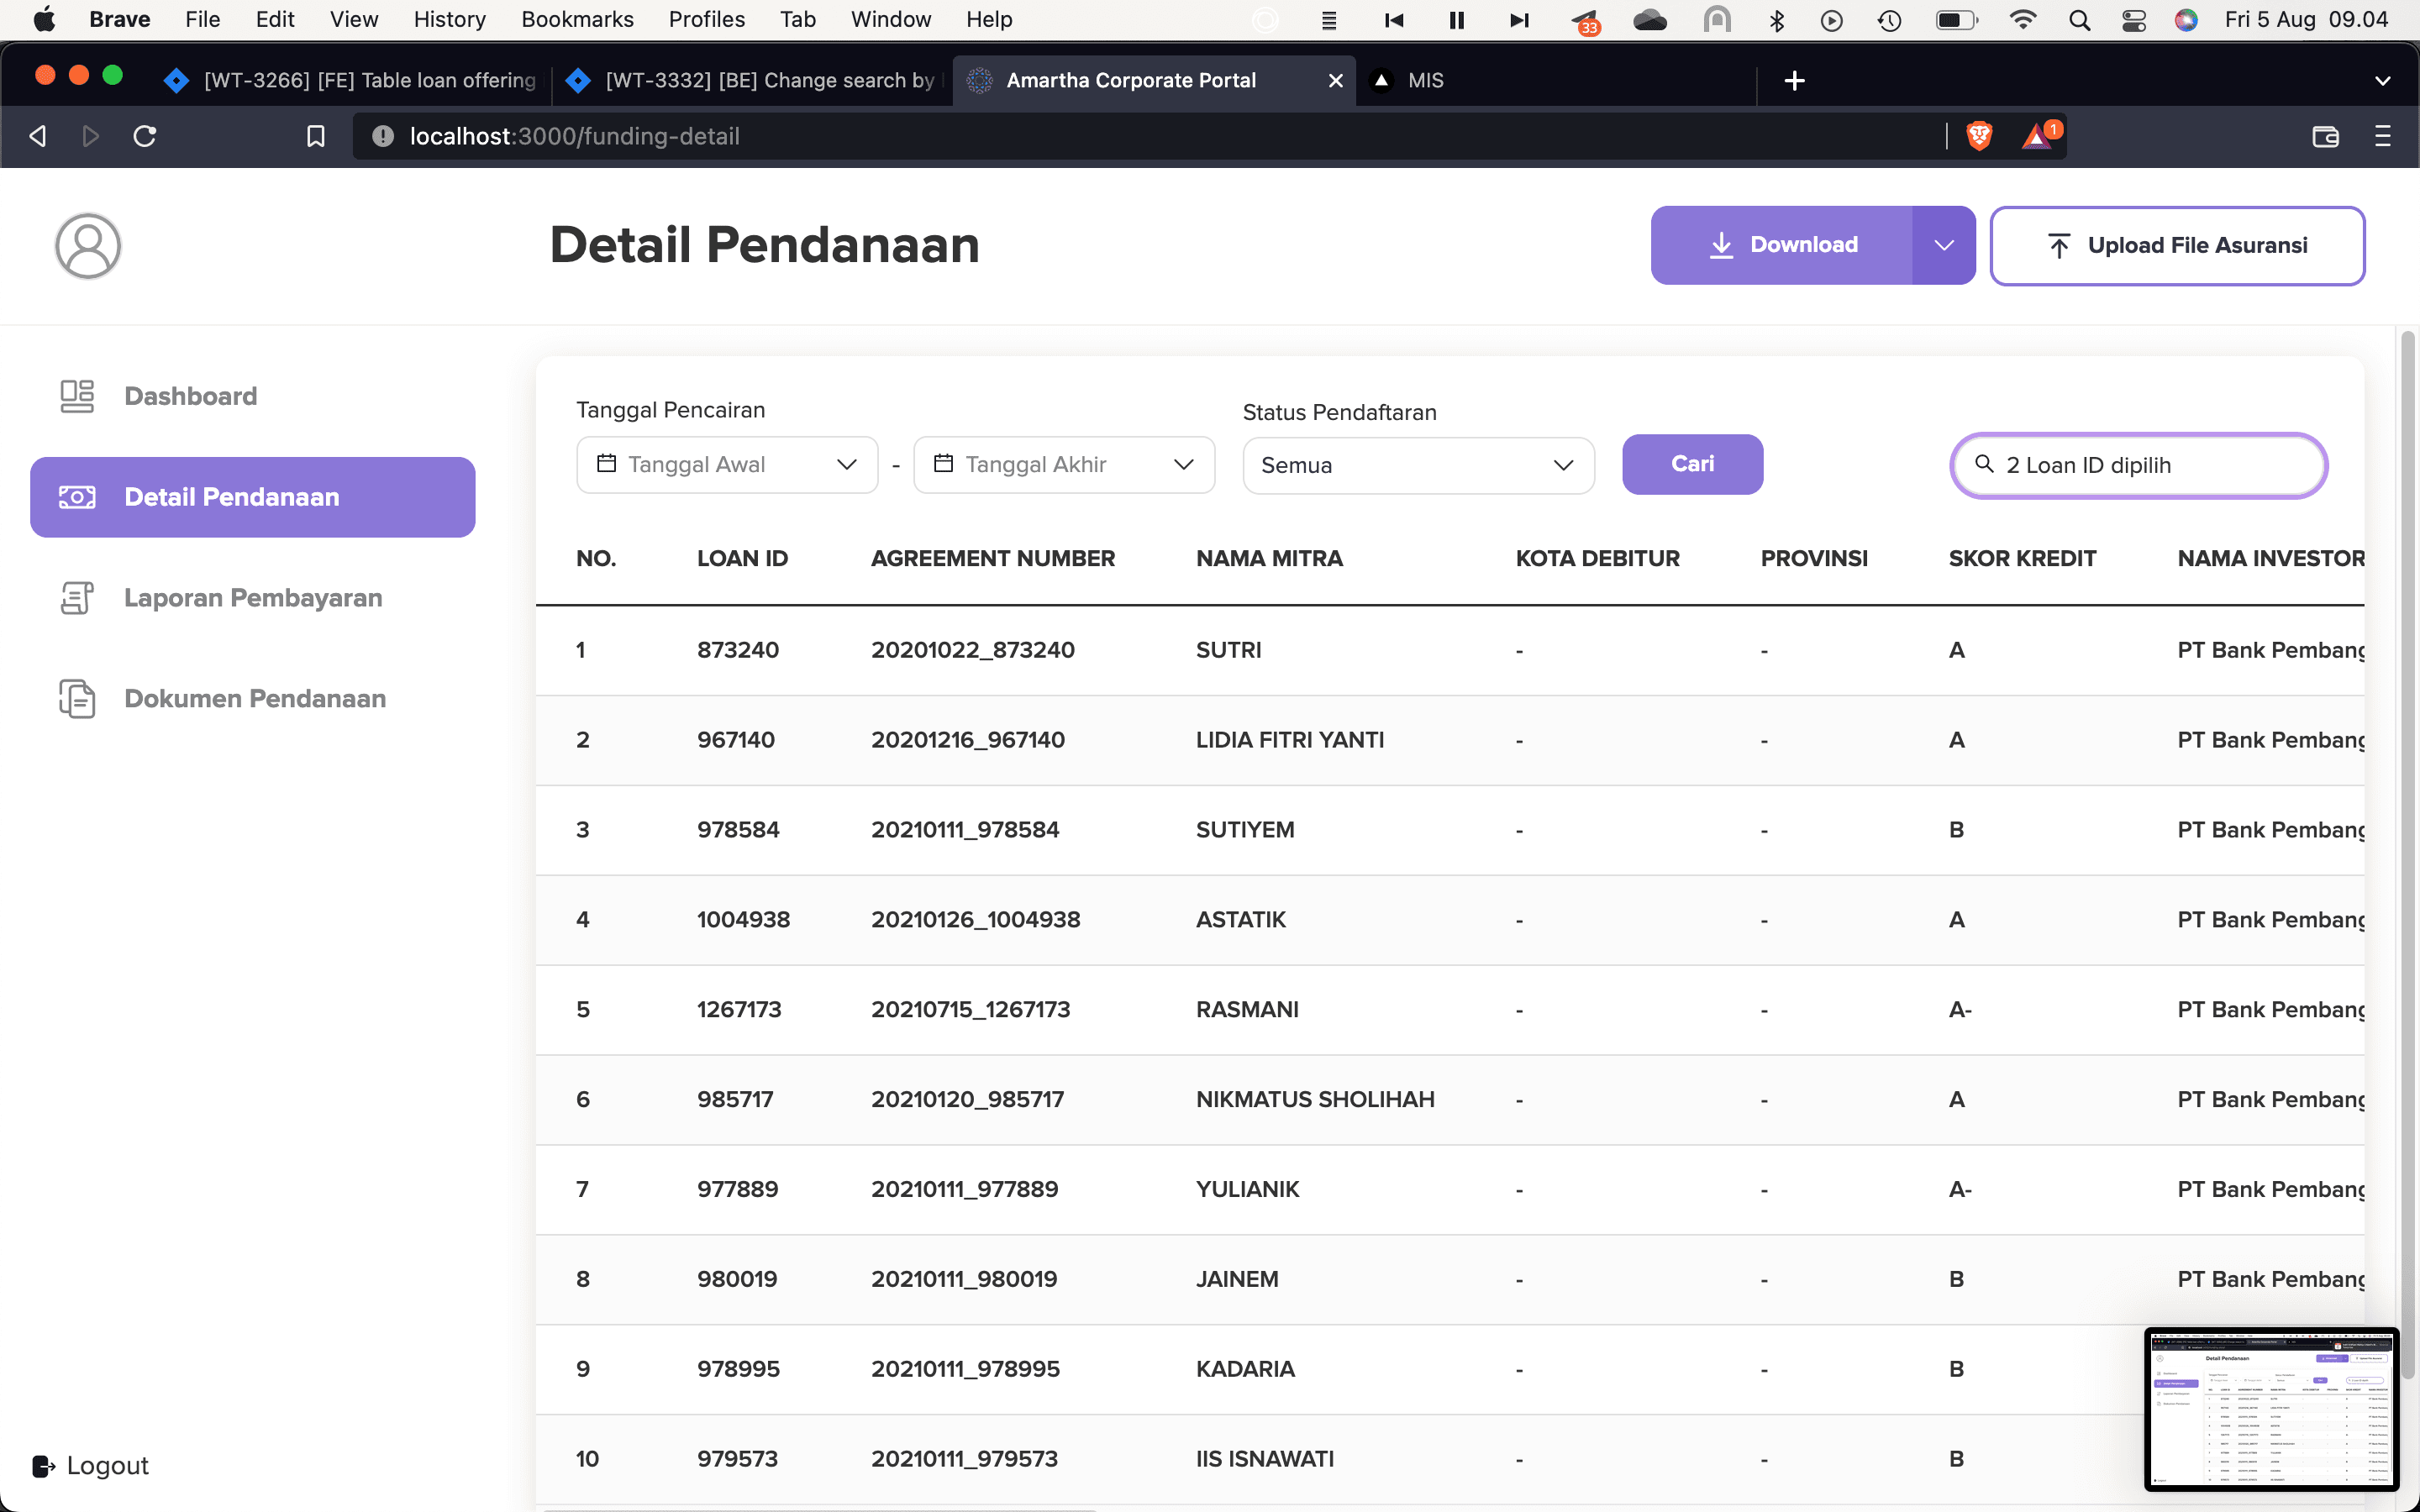
Task: Click the Brave Shields lion icon
Action: pyautogui.click(x=1979, y=136)
